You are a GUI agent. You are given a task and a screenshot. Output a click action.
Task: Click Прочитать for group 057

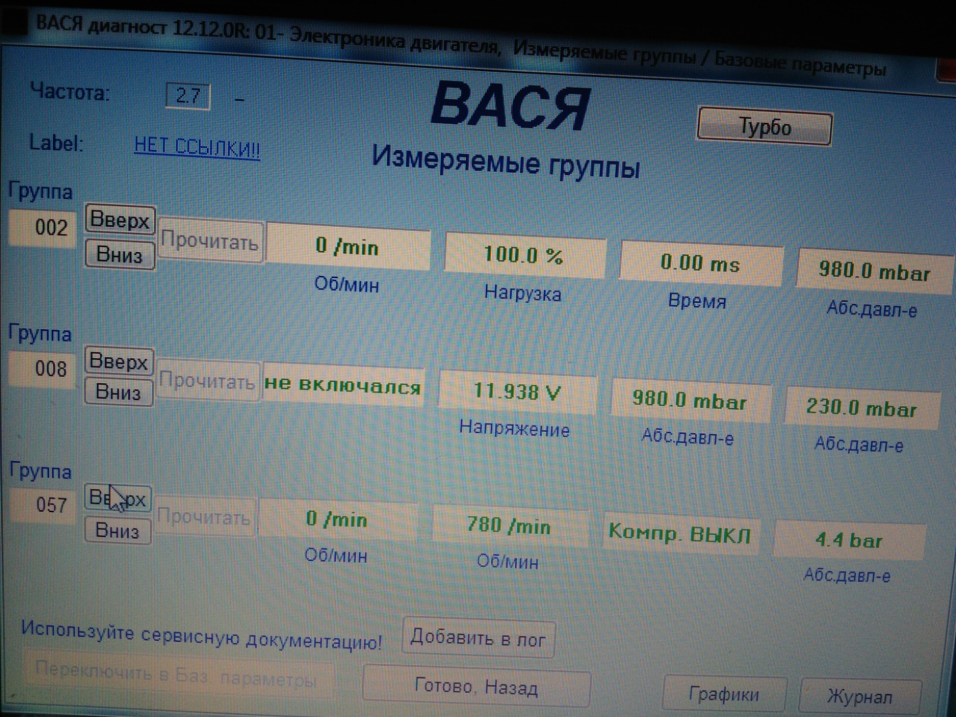tap(204, 517)
